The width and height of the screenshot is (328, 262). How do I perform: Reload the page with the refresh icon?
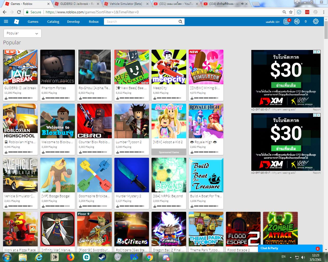[x=19, y=12]
